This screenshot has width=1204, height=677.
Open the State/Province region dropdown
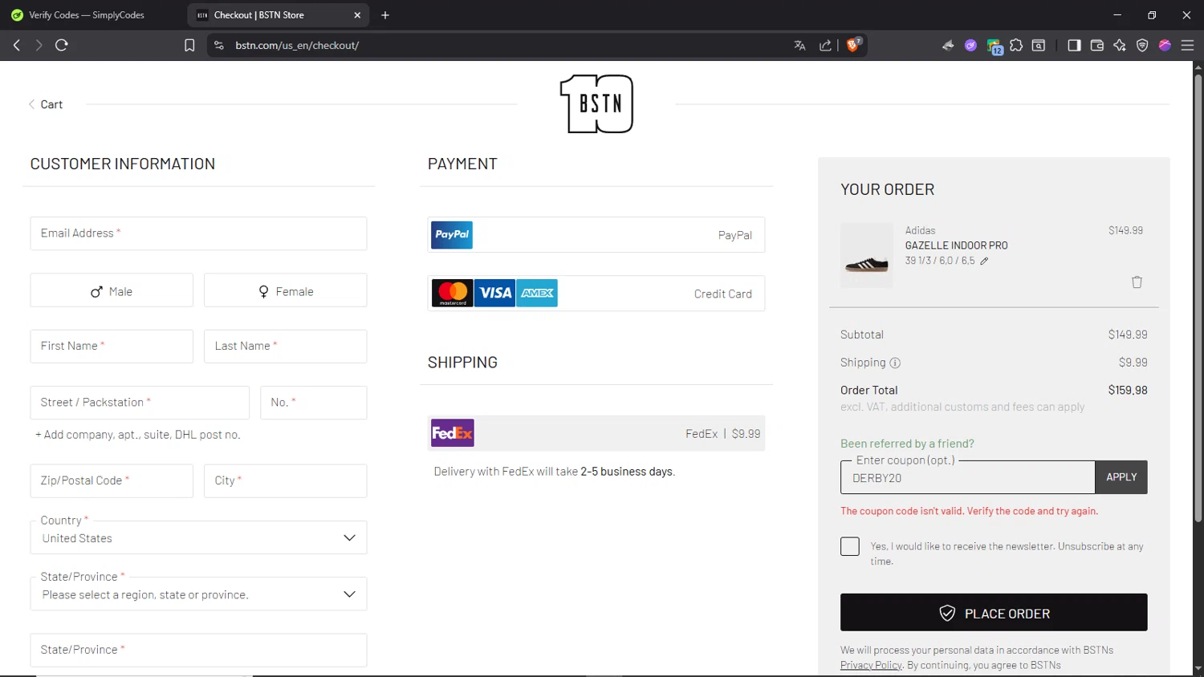click(198, 594)
